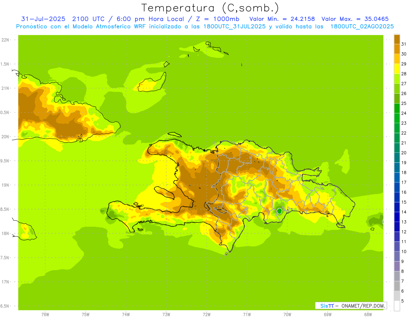This screenshot has height=319, width=413.
Task: Click the legend value '10'
Action: pos(404,252)
